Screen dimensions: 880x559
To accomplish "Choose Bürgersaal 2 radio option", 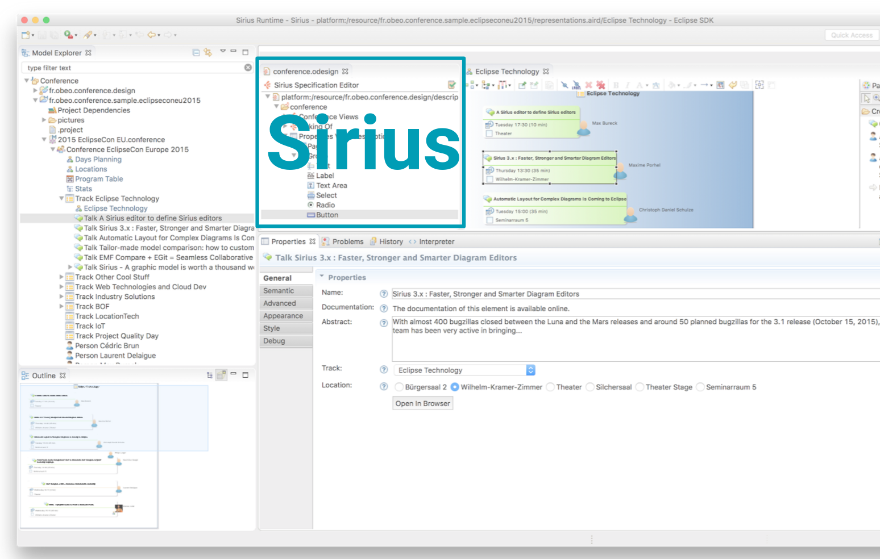I will 399,387.
